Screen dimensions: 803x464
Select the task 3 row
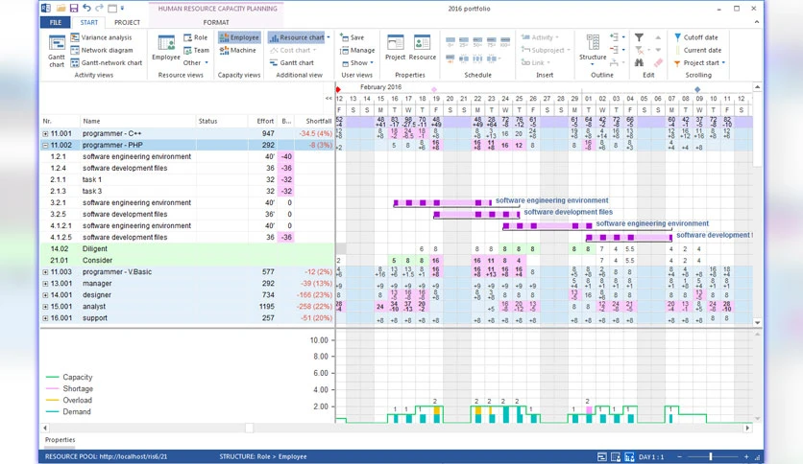187,191
